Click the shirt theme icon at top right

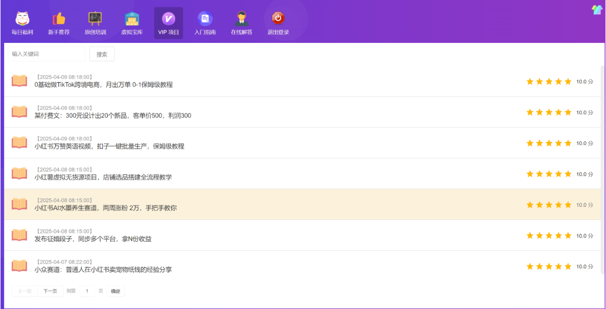[597, 10]
